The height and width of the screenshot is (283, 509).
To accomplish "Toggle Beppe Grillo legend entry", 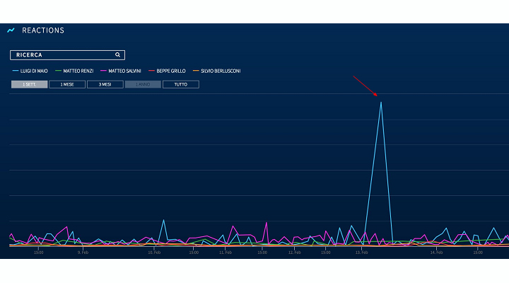I will coord(170,71).
